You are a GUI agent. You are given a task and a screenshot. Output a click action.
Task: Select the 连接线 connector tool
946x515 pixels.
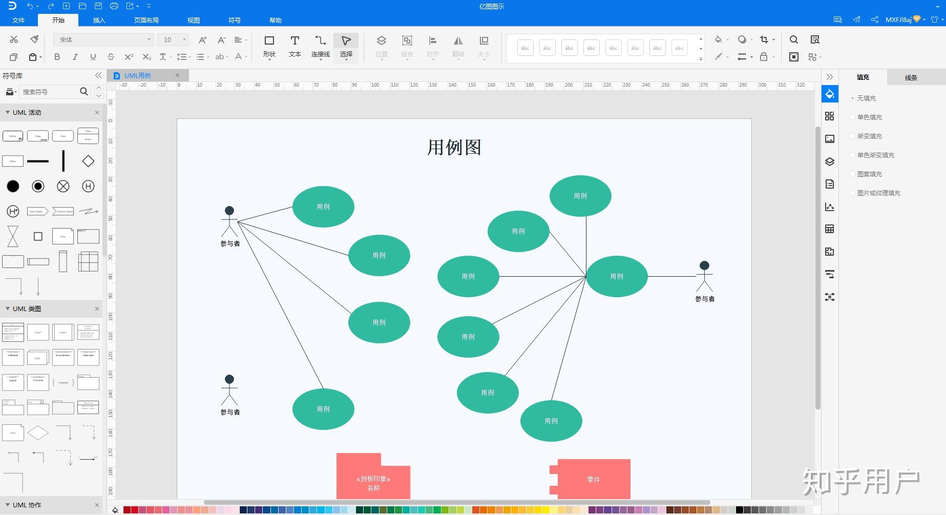point(321,47)
